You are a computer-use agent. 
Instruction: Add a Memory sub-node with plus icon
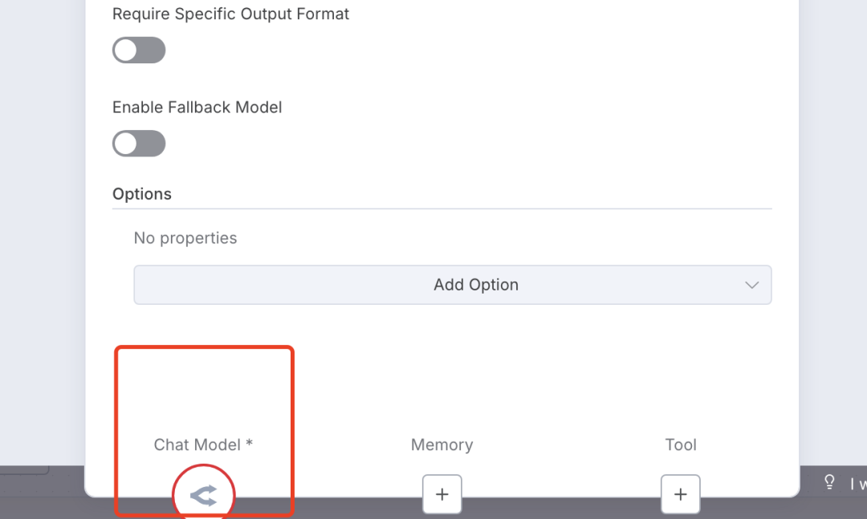(x=442, y=494)
